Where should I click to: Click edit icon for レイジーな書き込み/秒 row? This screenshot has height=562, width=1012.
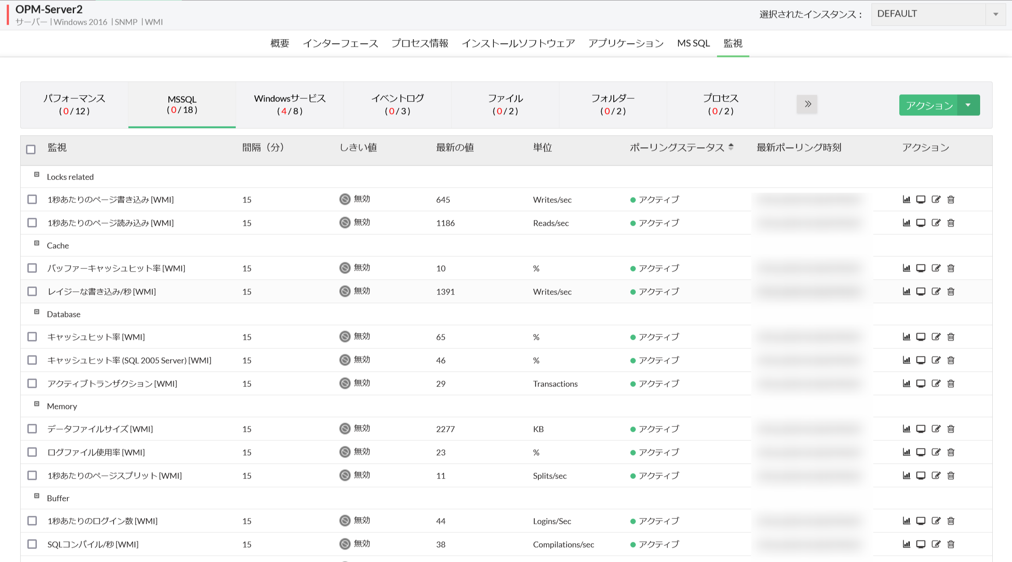pos(936,291)
